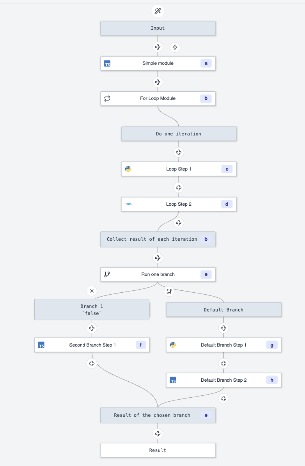The height and width of the screenshot is (466, 305).
Task: Click the add-branch icon above Default Branch
Action: click(168, 291)
